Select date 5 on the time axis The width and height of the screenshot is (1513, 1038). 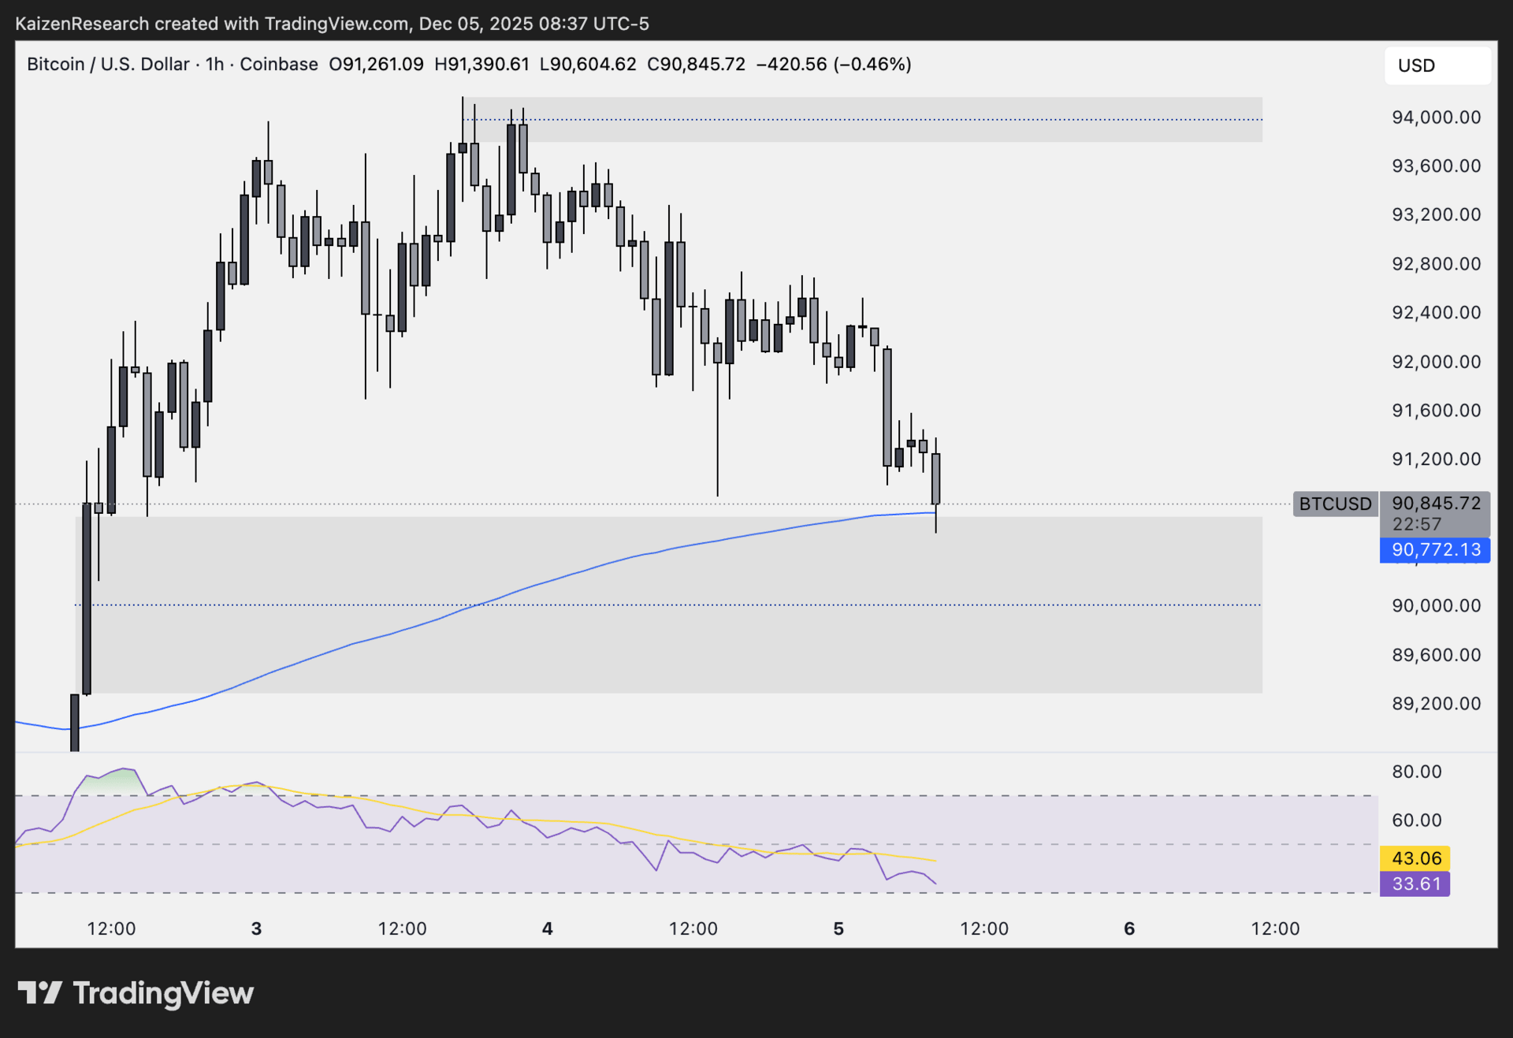coord(838,928)
